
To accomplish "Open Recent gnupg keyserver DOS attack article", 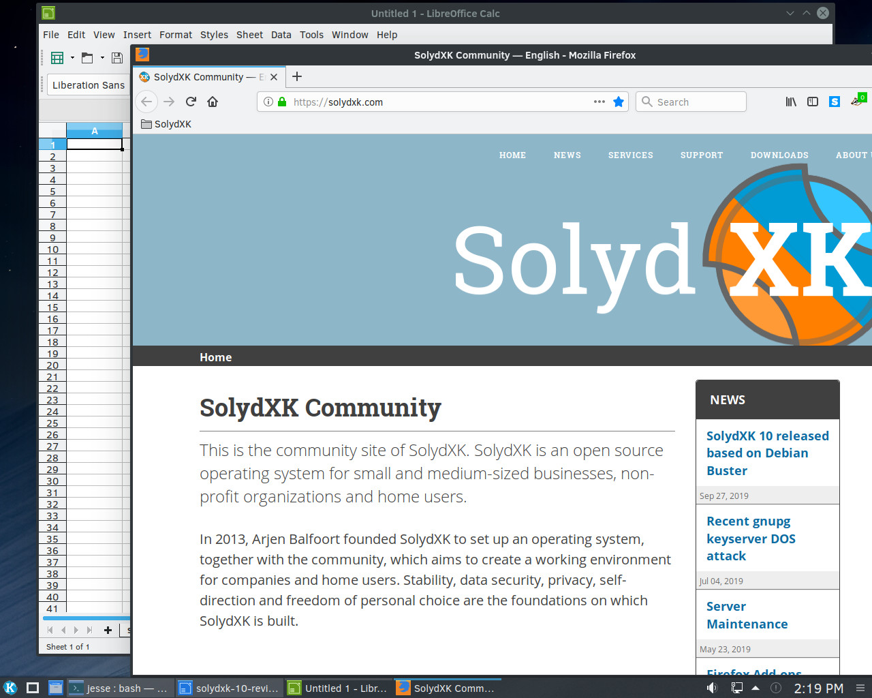I will tap(751, 538).
